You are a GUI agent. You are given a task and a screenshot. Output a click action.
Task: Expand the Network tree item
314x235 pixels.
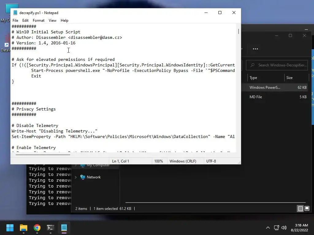click(76, 177)
